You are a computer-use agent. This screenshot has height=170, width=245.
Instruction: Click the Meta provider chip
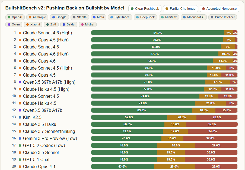[x=98, y=17]
